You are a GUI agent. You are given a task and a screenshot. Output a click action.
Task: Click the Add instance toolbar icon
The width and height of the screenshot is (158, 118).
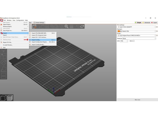tap(61, 27)
